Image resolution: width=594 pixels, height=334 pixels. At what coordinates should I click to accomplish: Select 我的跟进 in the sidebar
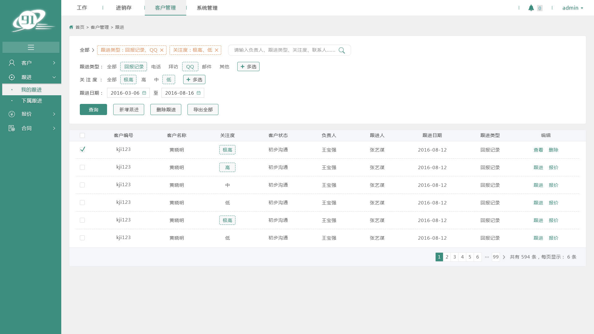(x=32, y=90)
